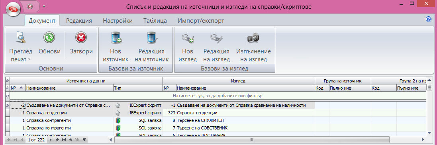Go to previous page in navigator
This screenshot has width=437, height=145.
click(15, 140)
